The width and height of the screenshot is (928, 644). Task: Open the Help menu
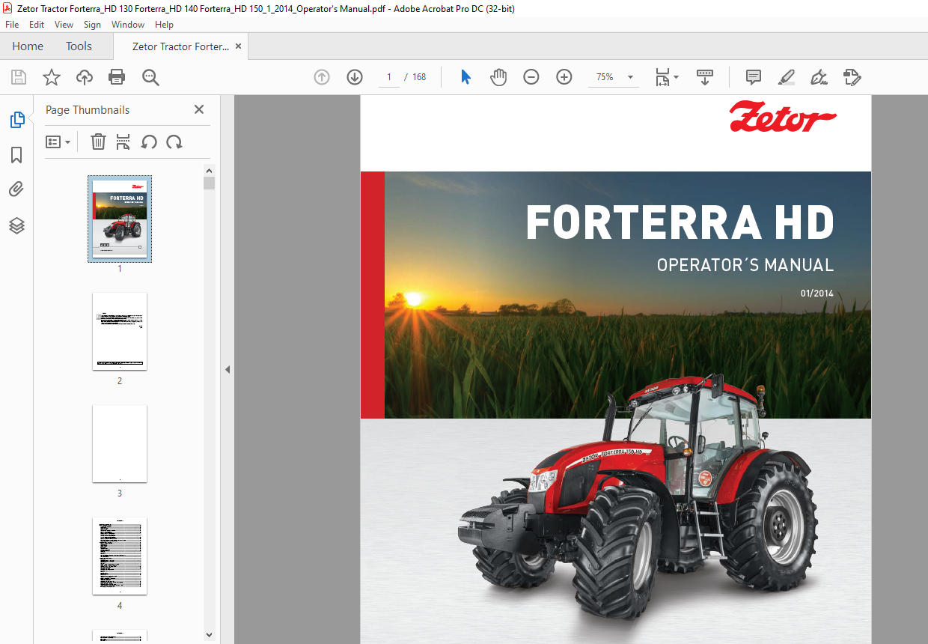(x=164, y=25)
